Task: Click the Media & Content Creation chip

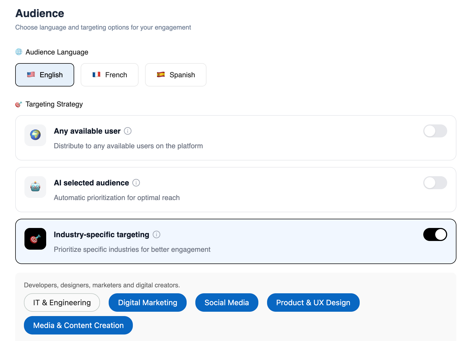Action: pyautogui.click(x=78, y=325)
